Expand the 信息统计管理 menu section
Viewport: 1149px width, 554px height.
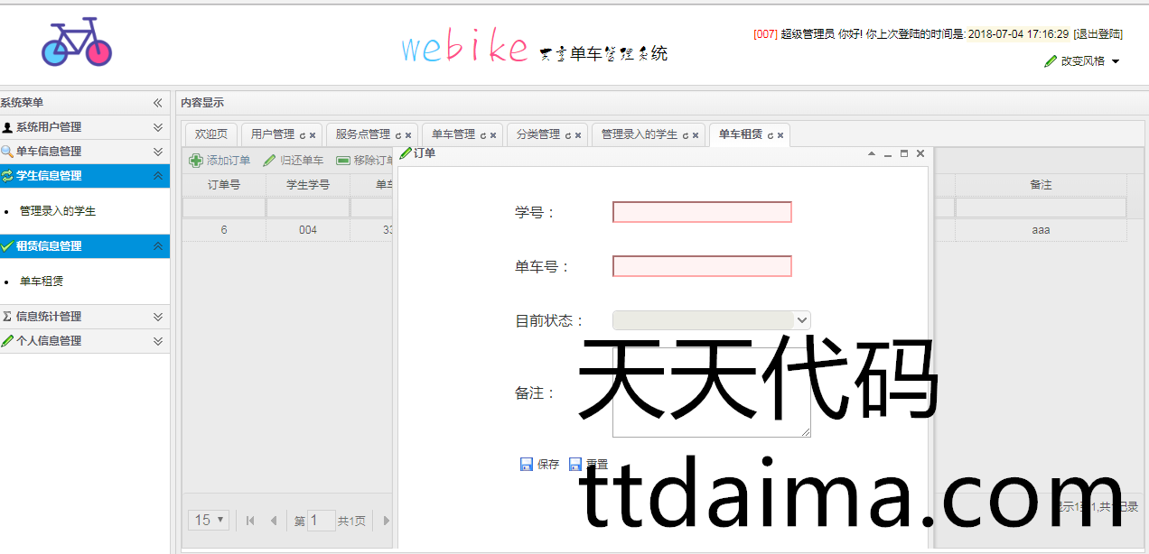(158, 317)
